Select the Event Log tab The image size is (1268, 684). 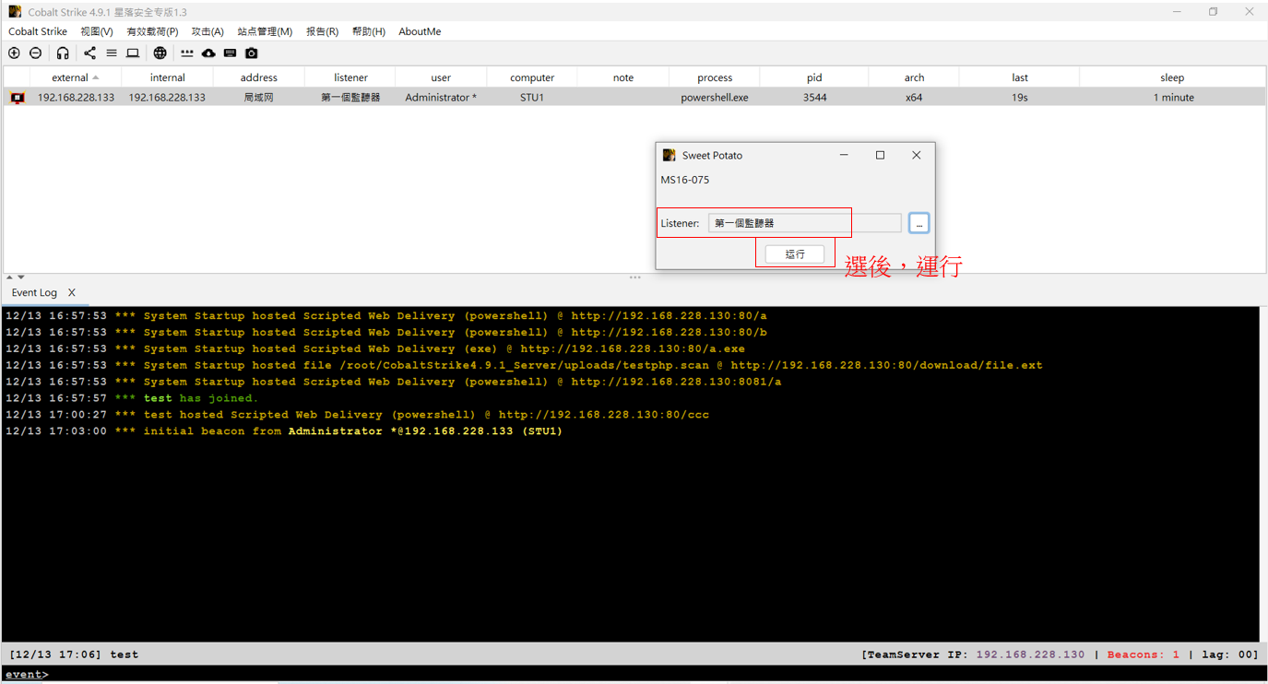click(x=34, y=292)
